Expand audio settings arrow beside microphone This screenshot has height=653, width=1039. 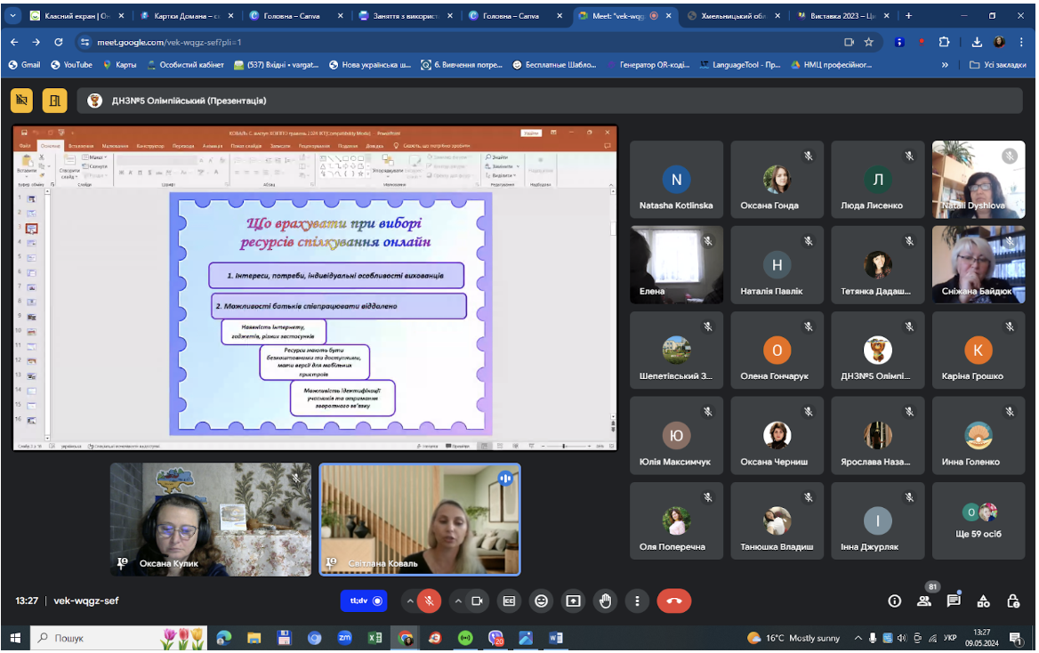pyautogui.click(x=409, y=601)
